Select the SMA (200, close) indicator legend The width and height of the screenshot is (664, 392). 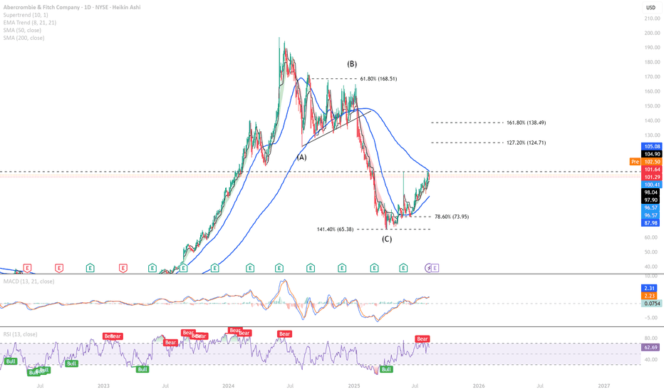coord(24,38)
